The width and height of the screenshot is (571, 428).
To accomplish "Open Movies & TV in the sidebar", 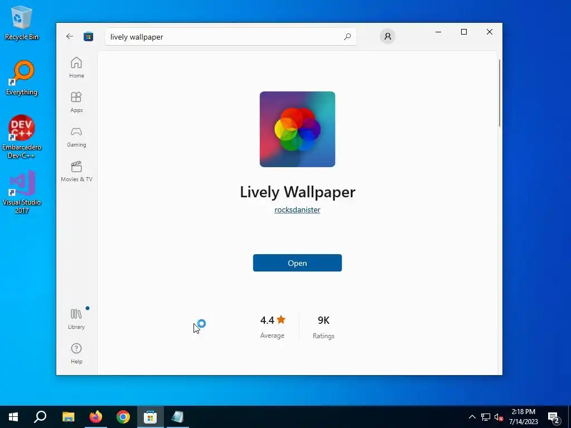I will 76,171.
